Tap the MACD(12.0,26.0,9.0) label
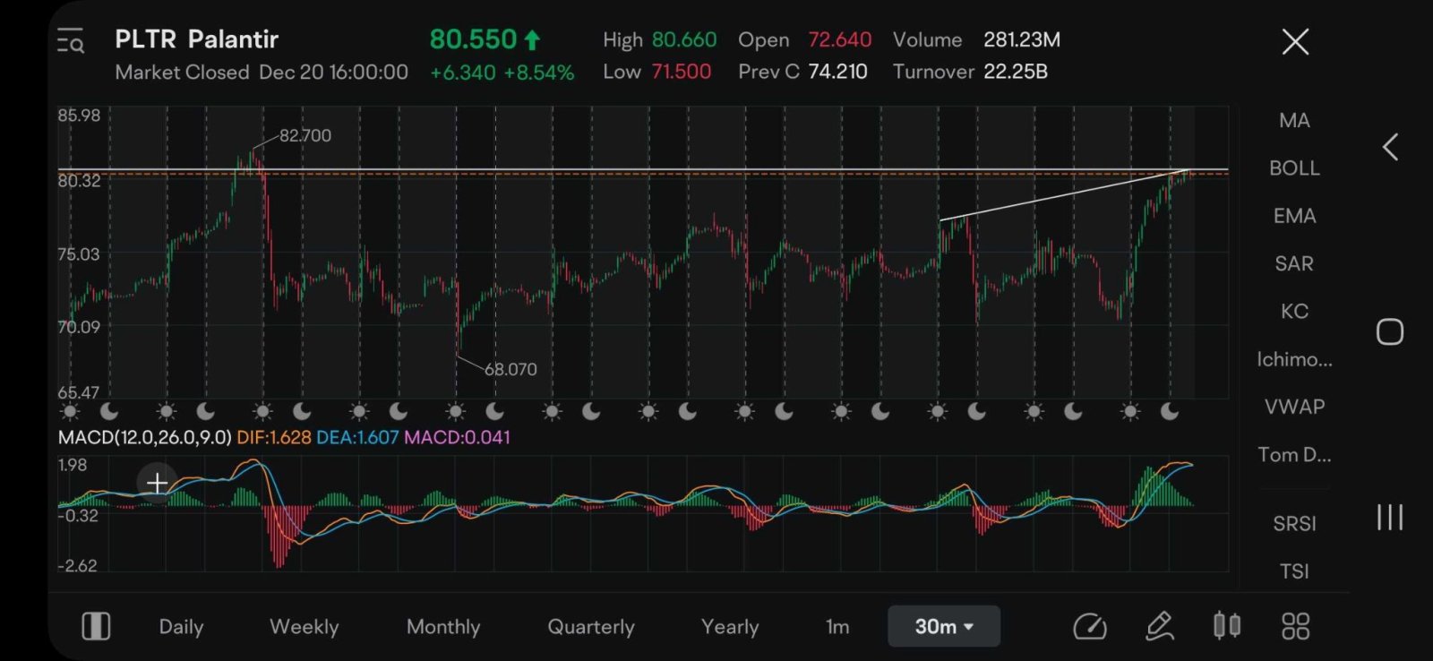The height and width of the screenshot is (661, 1433). (145, 437)
